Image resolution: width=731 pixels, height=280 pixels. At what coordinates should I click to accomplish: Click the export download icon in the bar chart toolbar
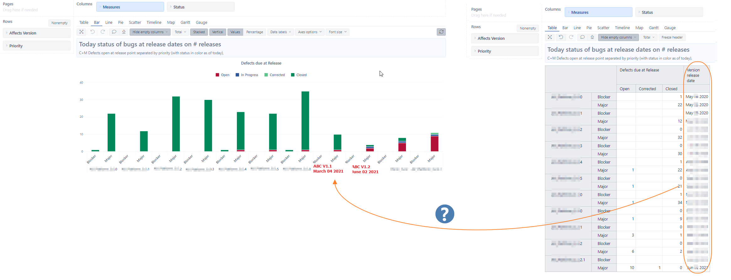(124, 32)
